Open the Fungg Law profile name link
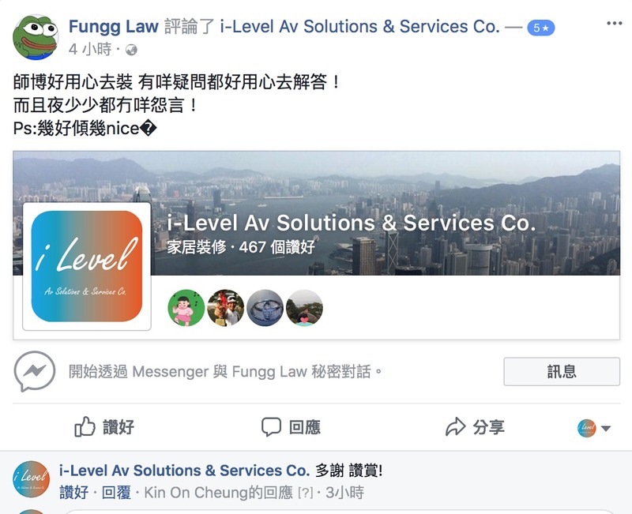The image size is (632, 514). [x=114, y=27]
